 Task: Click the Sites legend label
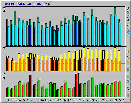[128, 62]
